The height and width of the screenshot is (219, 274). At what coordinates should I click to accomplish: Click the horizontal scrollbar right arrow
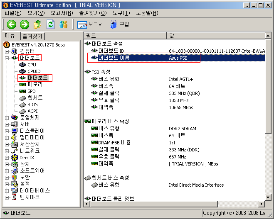(x=262, y=204)
